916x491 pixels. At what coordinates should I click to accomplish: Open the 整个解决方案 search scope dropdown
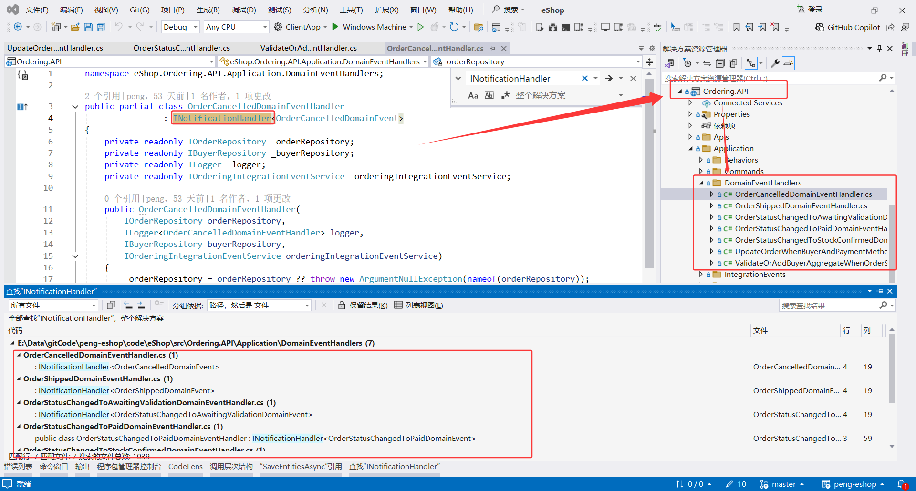tap(570, 95)
